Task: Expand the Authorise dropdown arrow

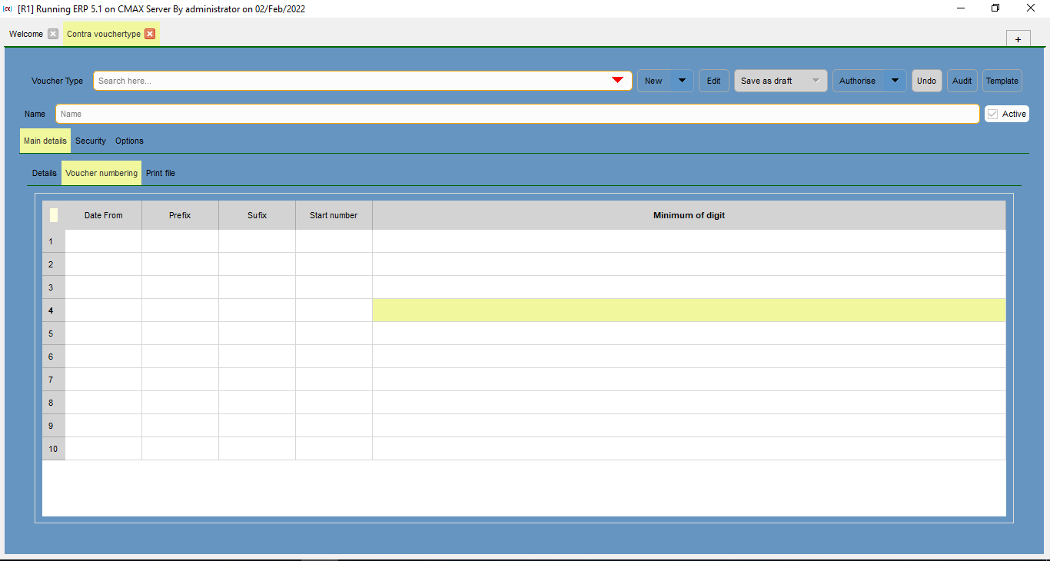Action: pyautogui.click(x=895, y=81)
